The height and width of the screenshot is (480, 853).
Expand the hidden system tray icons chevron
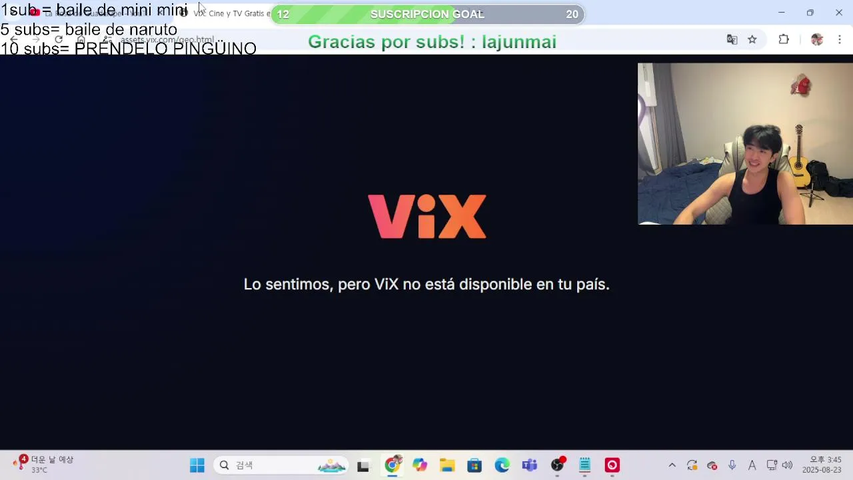pos(672,465)
